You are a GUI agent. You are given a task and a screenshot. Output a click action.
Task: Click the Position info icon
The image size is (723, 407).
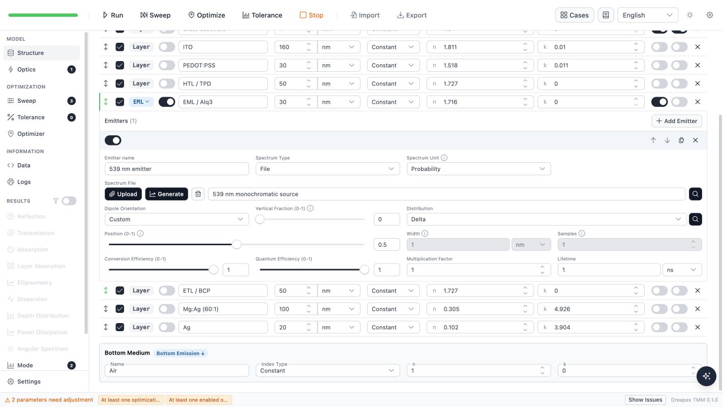coord(140,234)
